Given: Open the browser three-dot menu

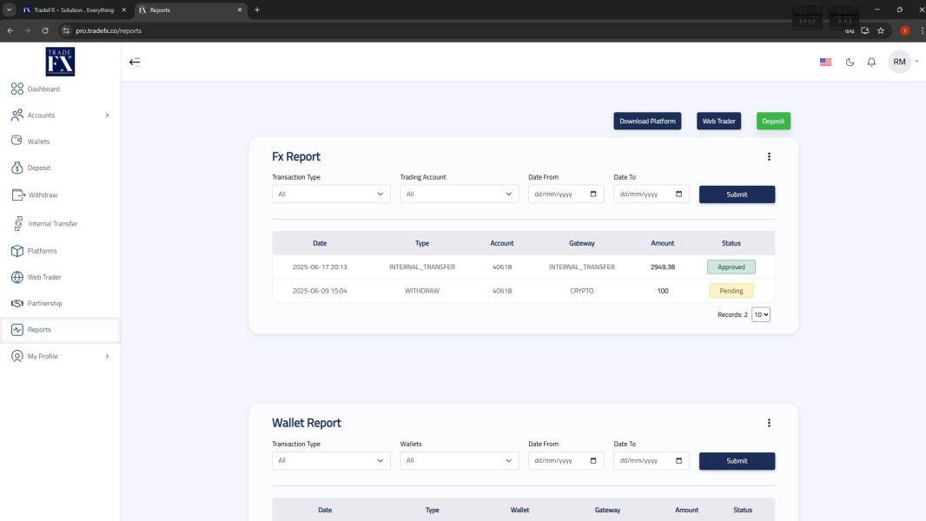Looking at the screenshot, I should click(922, 30).
